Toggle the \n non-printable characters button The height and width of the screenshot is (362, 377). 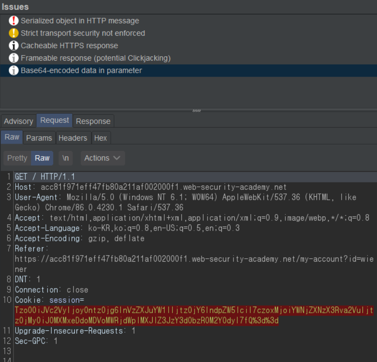pos(65,158)
